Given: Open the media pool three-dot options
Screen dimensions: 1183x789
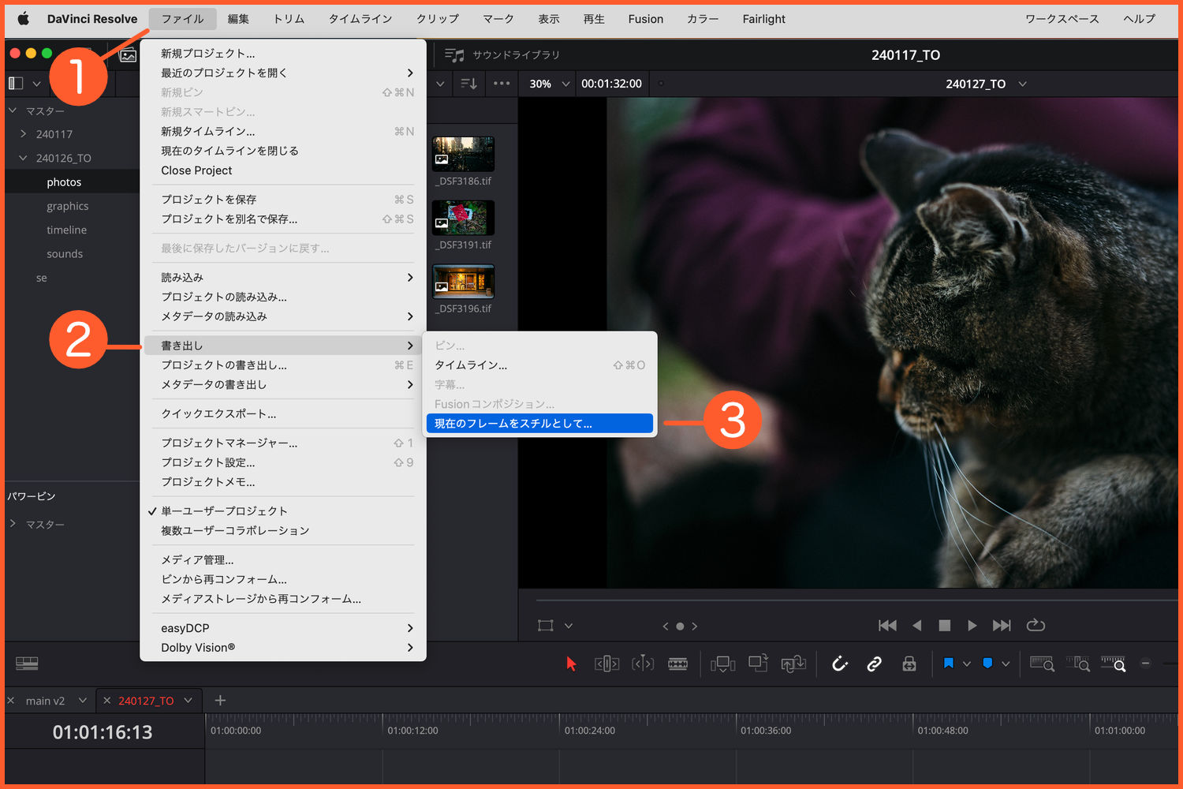Looking at the screenshot, I should click(x=502, y=84).
